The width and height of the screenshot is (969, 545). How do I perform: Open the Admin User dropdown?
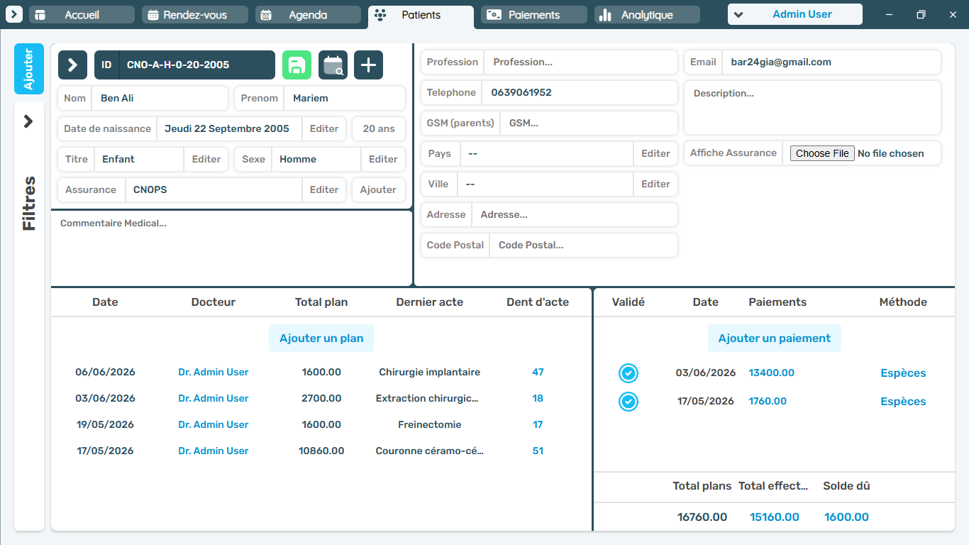795,14
